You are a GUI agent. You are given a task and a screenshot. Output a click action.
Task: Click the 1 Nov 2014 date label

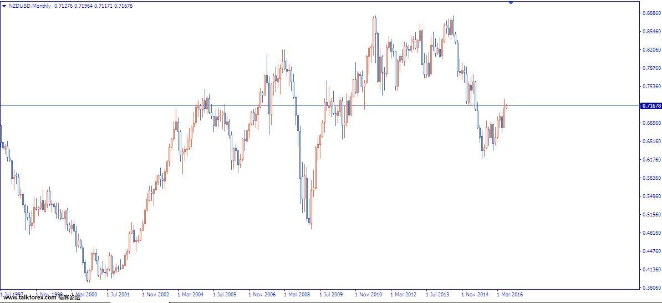(474, 294)
